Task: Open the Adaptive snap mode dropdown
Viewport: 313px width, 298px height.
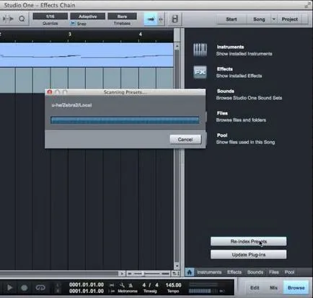Action: point(87,17)
